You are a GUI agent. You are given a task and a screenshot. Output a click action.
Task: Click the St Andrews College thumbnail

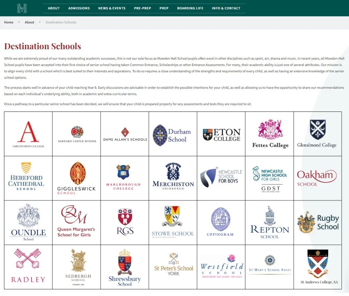tap(318, 267)
